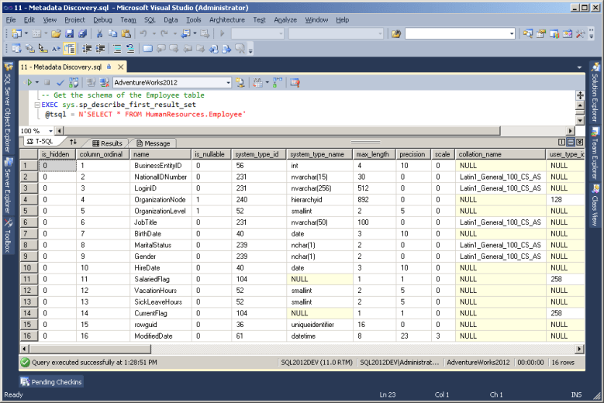
Task: Click the editor horizontal scrollbar thumb
Action: click(x=281, y=131)
